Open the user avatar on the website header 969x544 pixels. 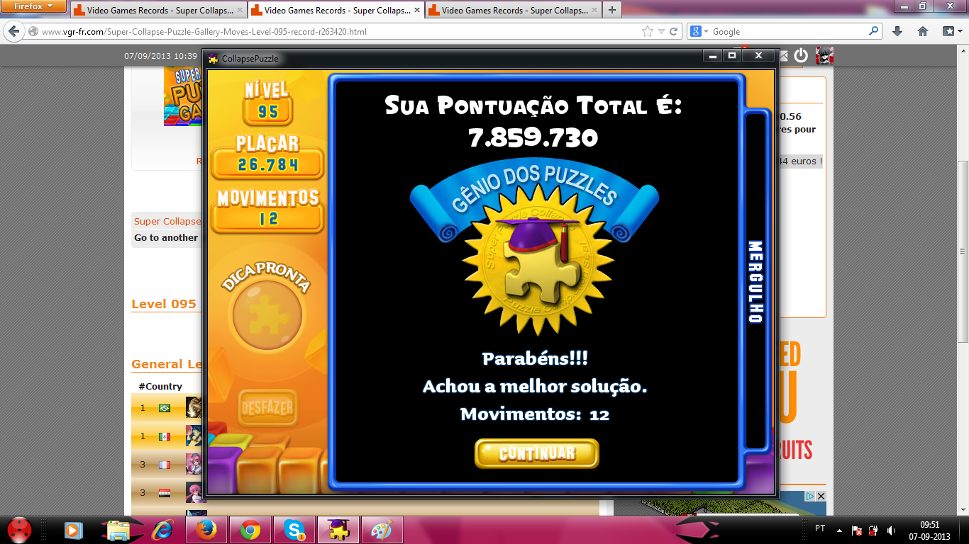pos(824,55)
